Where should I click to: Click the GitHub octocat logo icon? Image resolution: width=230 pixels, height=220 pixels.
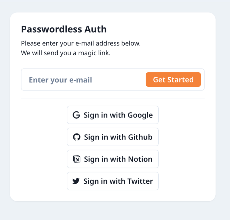tap(76, 137)
